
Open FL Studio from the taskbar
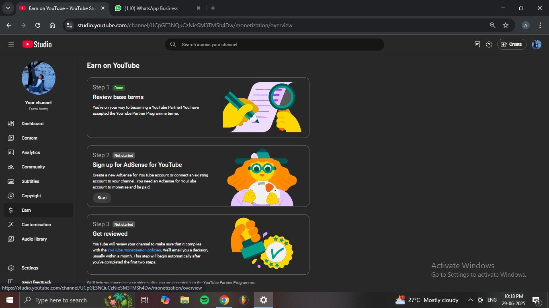point(244,300)
